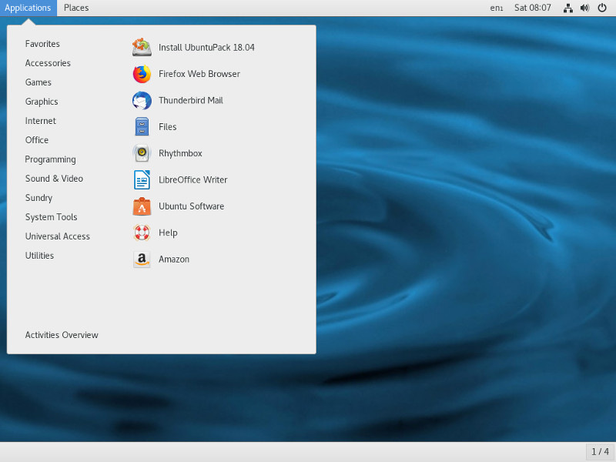Open the 1 / 4 workspace switcher
This screenshot has width=616, height=462.
(600, 452)
